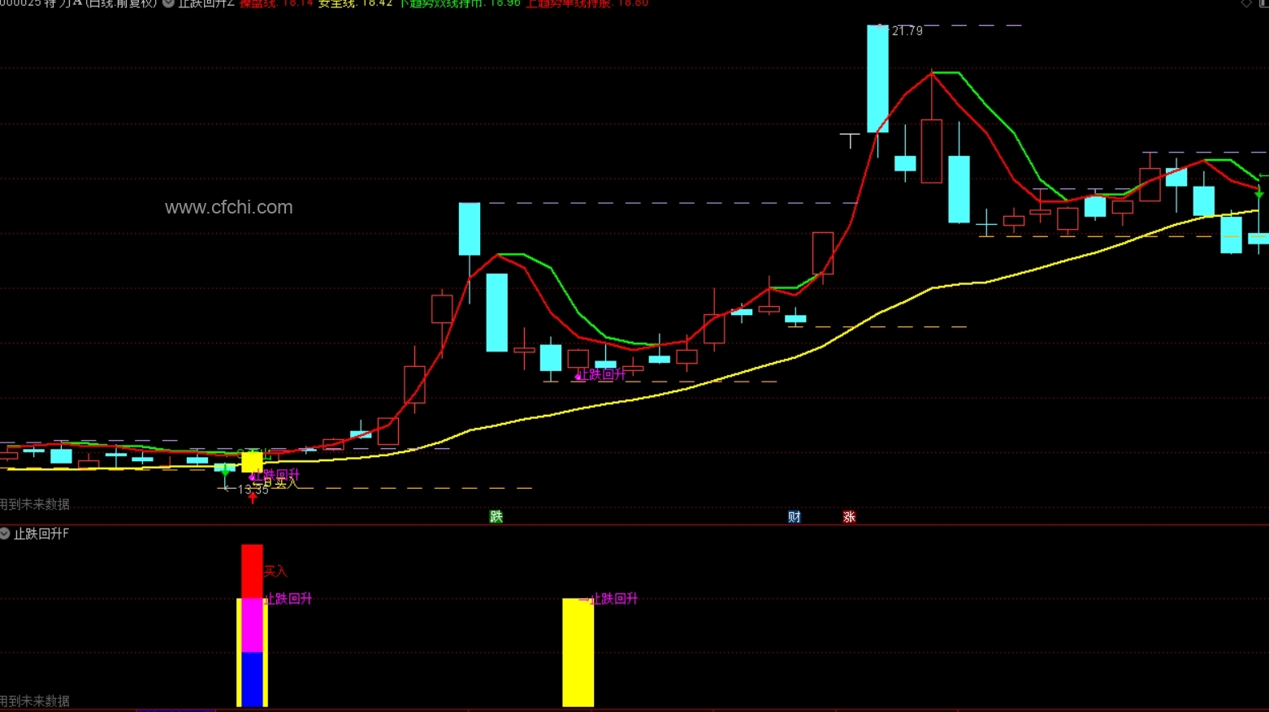This screenshot has height=712, width=1269.
Task: Click 止跌回升 label beside second yellow bar
Action: pos(614,598)
